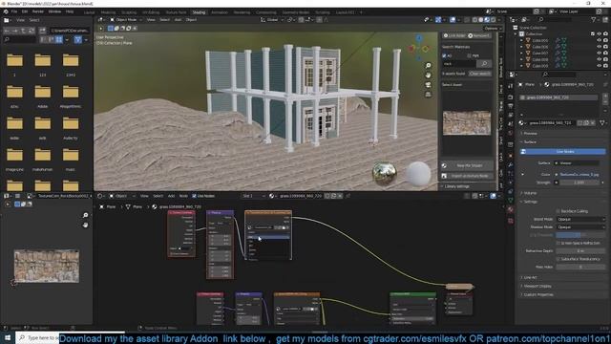The height and width of the screenshot is (344, 611).
Task: Click the Use Nodes button in properties
Action: tap(564, 151)
